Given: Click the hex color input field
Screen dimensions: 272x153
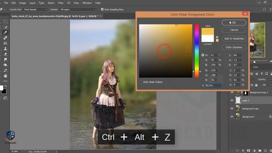Looking at the screenshot, I should point(213,85).
